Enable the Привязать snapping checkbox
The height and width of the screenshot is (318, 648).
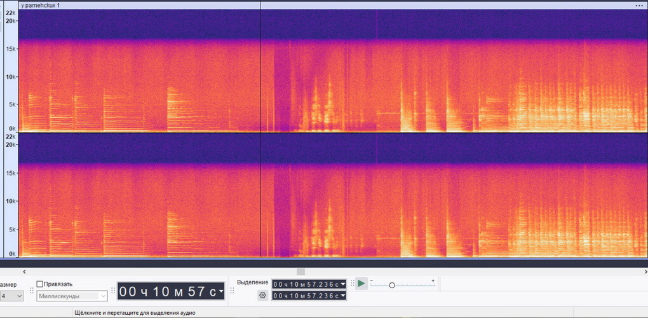40,284
